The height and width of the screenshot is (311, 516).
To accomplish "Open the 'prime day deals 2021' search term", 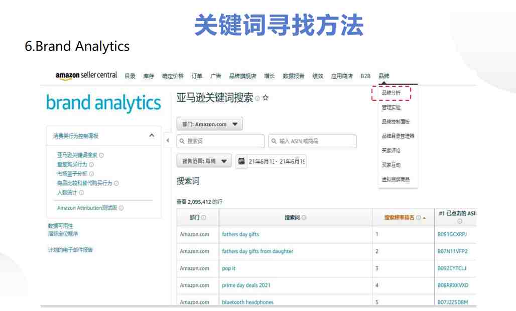I will [246, 285].
